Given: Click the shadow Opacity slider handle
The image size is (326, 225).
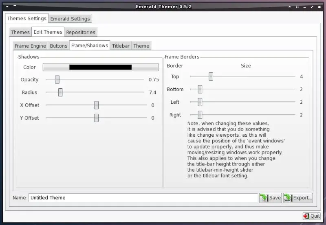Looking at the screenshot, I should 57,79.
